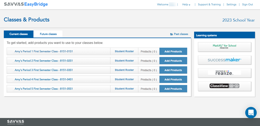
Task: Sign Out of EasyBridge
Action: [247, 5]
